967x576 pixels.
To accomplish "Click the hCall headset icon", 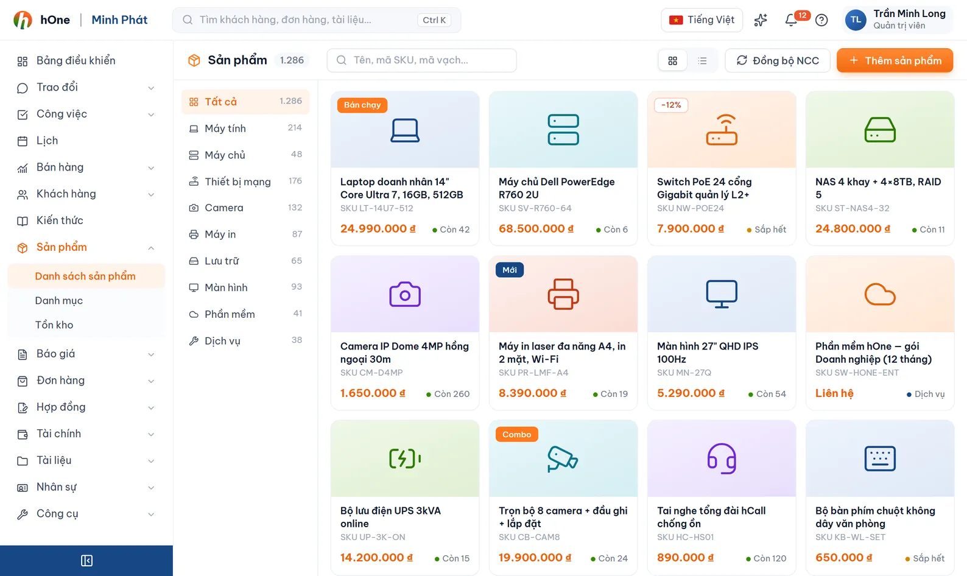I will [x=722, y=458].
